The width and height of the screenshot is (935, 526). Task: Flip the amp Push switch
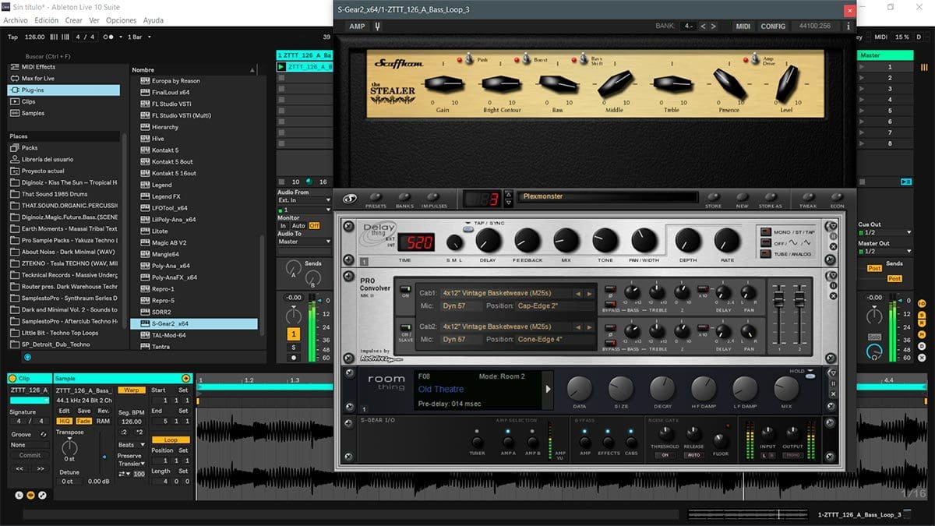470,59
